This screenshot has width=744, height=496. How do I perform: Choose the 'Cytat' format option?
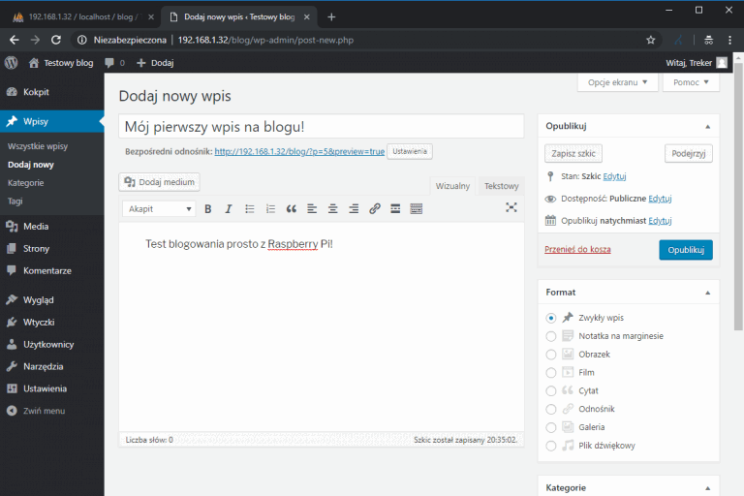[x=551, y=390]
